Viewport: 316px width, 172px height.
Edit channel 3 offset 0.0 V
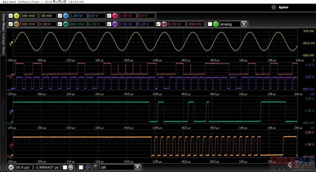(x=97, y=16)
